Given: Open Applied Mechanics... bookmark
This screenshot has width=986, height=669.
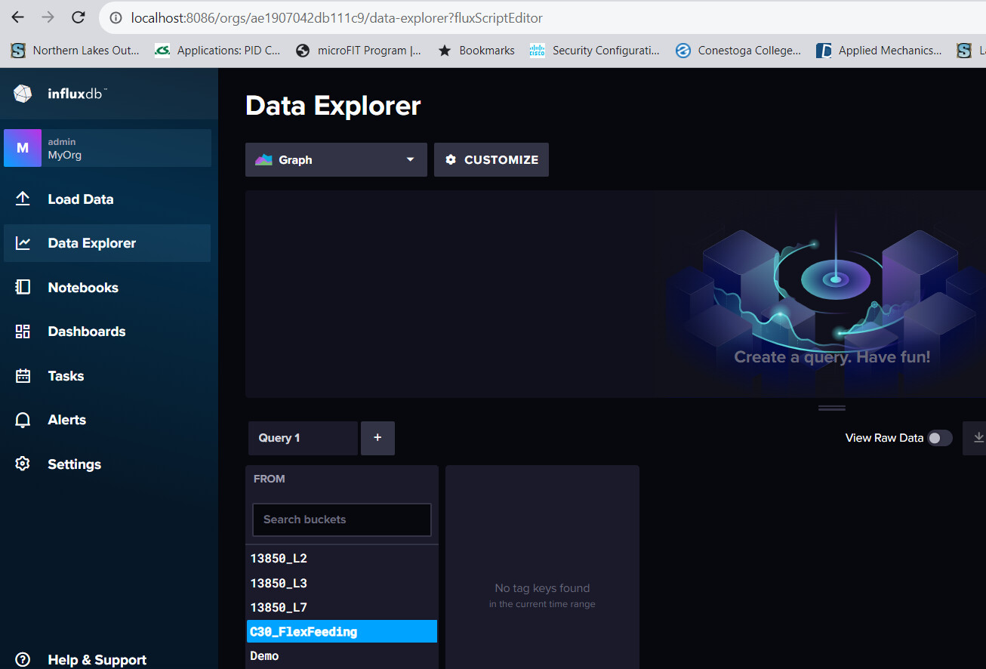Looking at the screenshot, I should pyautogui.click(x=880, y=51).
